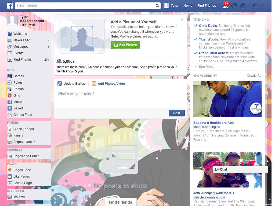
Task: Click the Pages Feed icon
Action: (10, 170)
